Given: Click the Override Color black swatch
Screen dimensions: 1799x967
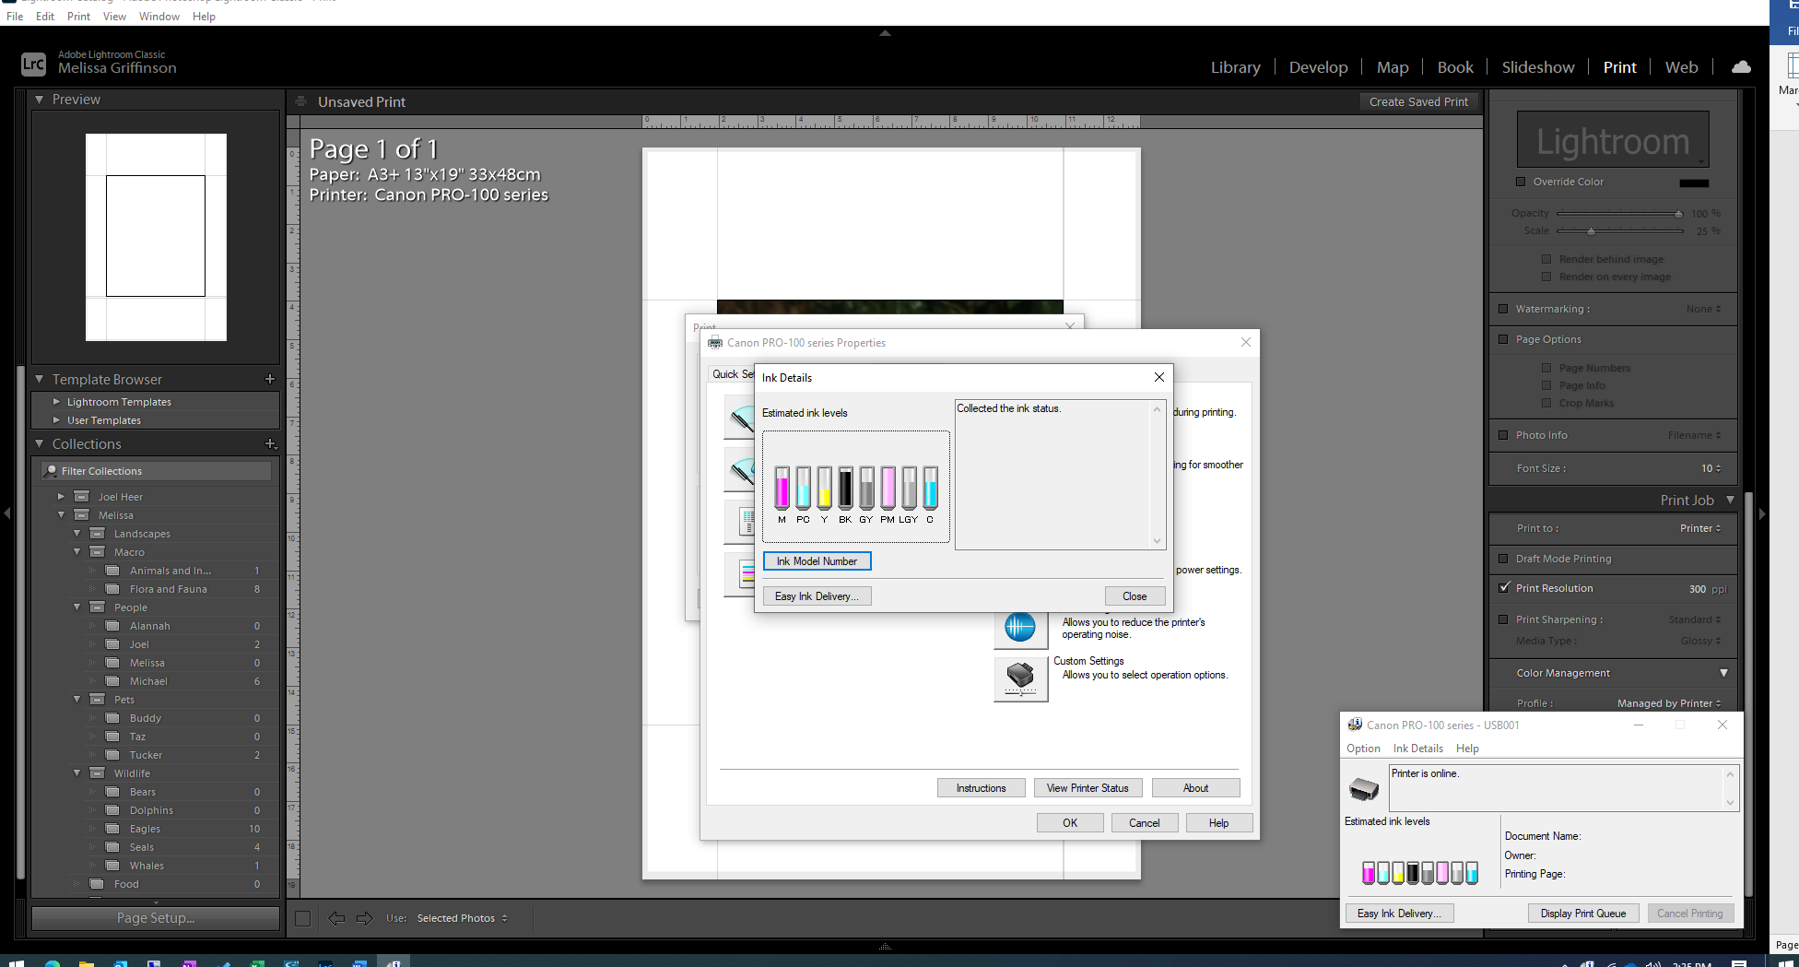Looking at the screenshot, I should [1694, 183].
